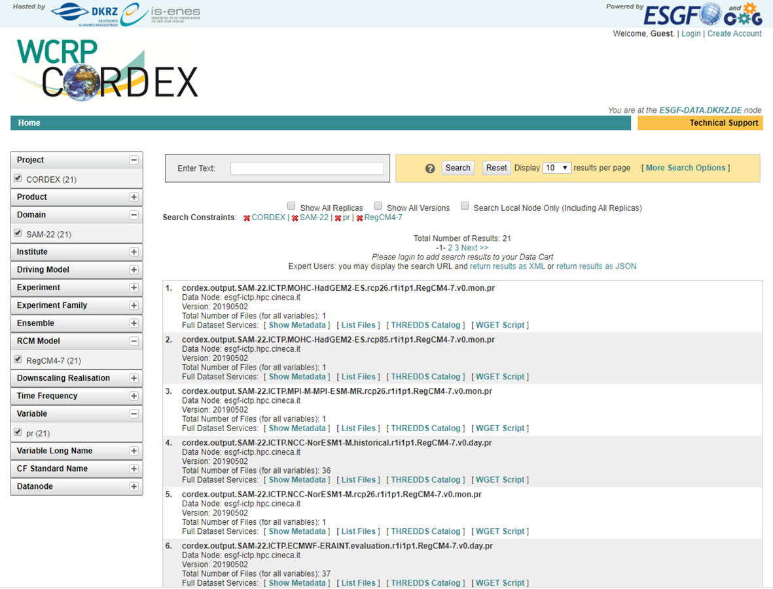Viewport: 773px width, 589px height.
Task: List Files for result 6 ERAINT evaluation
Action: tap(359, 583)
